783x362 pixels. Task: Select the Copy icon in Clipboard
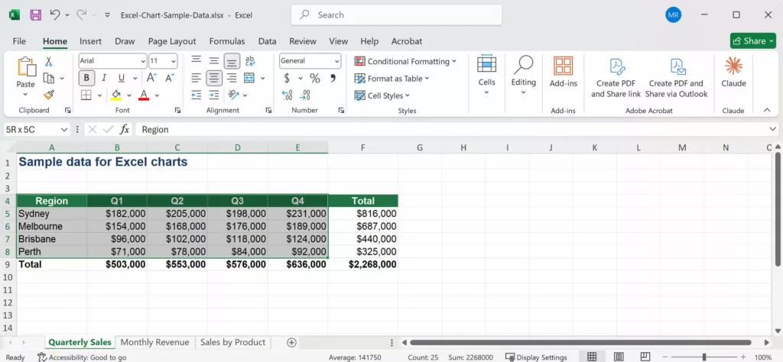point(48,79)
